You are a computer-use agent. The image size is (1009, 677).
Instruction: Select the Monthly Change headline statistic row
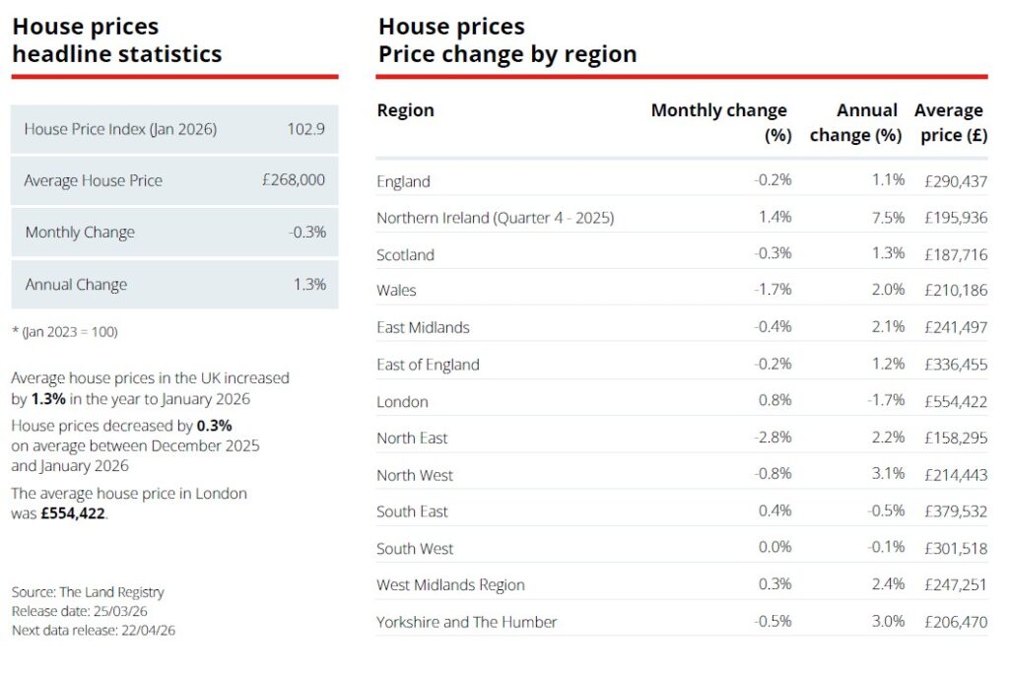click(174, 233)
